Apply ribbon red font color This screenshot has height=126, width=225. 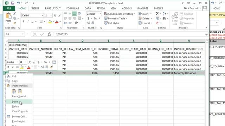[x=57, y=22]
